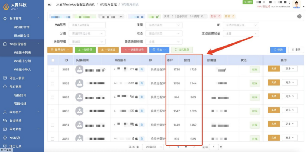Screen dimensions: 307x152
Task: Expand the 我的客户 sidebar section chevron
Action: point(39,112)
